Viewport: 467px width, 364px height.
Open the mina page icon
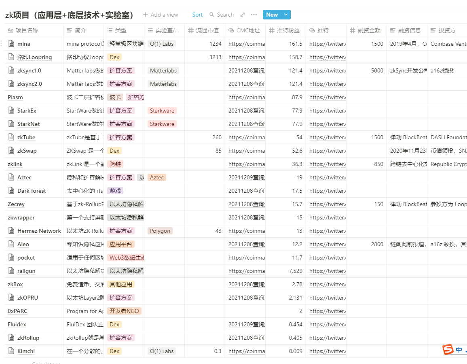tap(11, 44)
